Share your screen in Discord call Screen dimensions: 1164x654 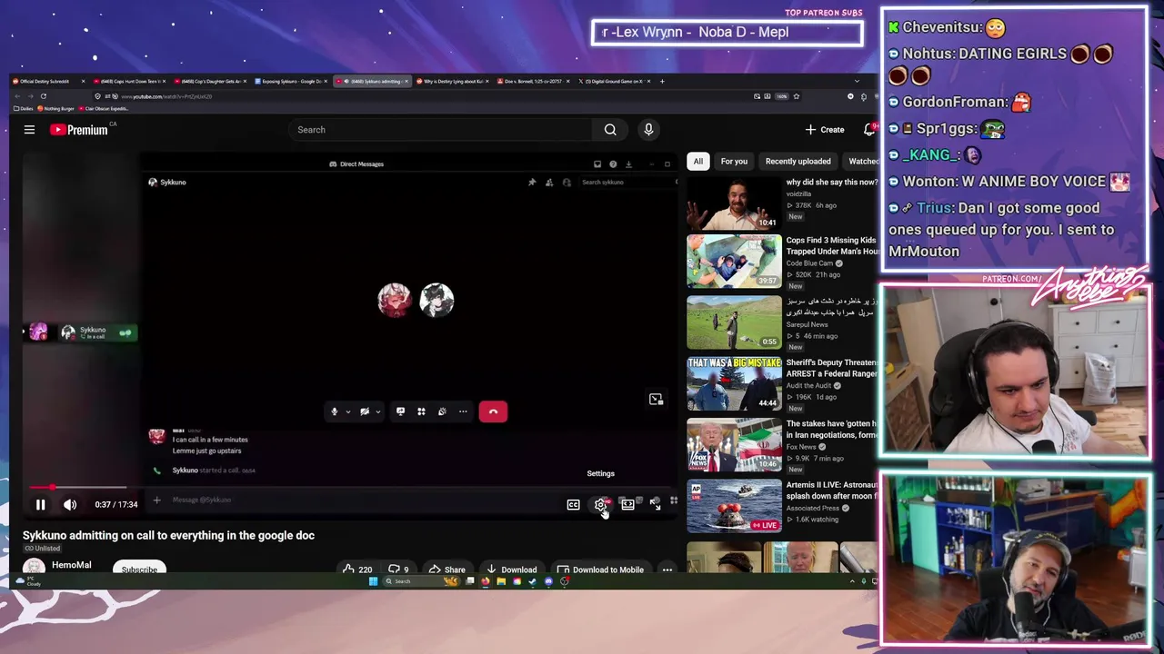point(400,411)
